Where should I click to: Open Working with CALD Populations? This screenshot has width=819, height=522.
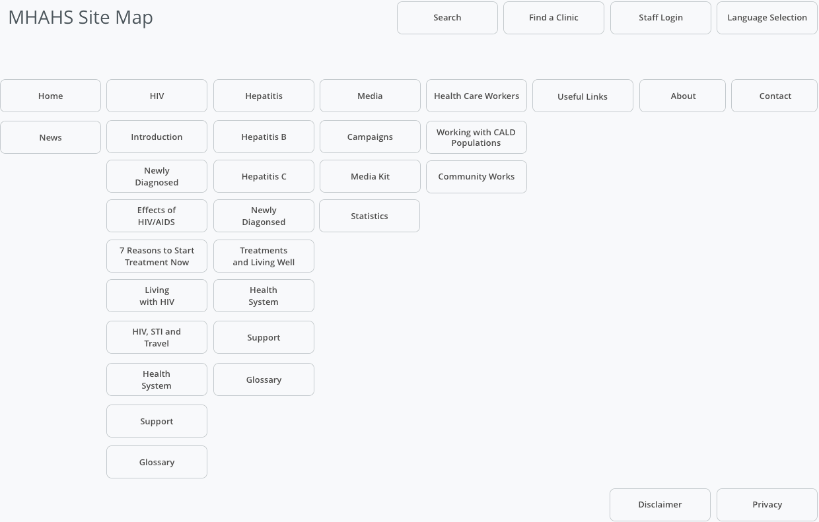(476, 137)
